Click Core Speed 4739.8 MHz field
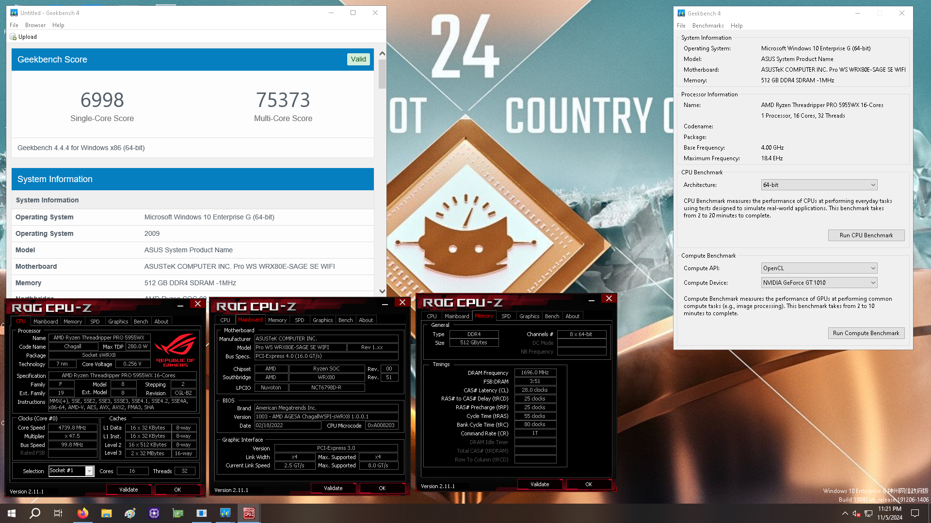931x523 pixels. coord(72,428)
